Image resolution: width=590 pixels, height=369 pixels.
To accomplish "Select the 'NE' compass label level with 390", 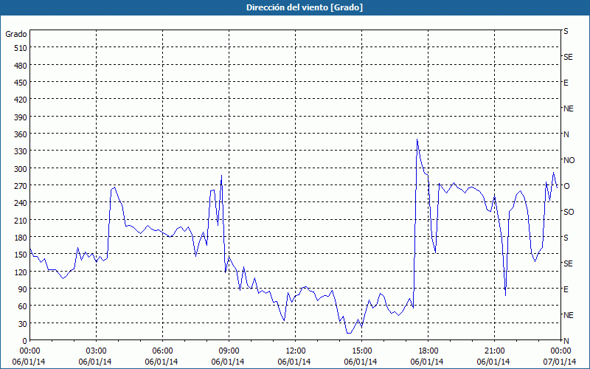I will pos(568,108).
